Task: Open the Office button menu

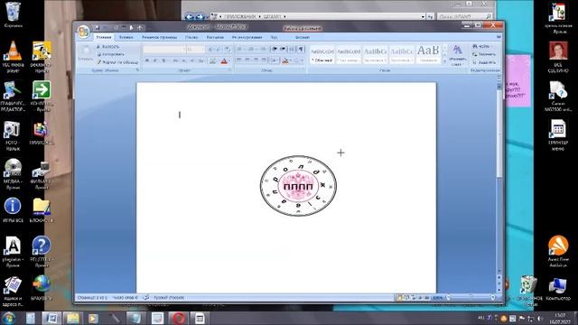Action: click(84, 32)
